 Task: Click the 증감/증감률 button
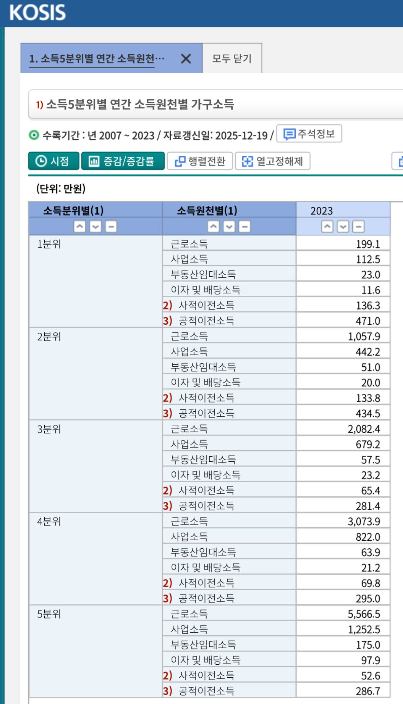click(x=123, y=161)
